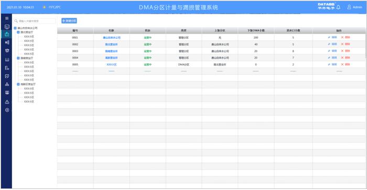
Task: Click the 状态 column header
Action: pos(148,30)
